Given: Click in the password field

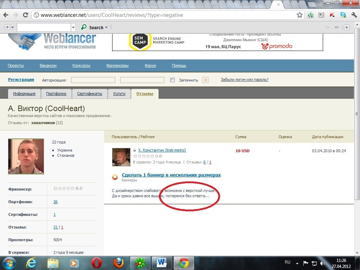Looking at the screenshot, I should pos(142,80).
